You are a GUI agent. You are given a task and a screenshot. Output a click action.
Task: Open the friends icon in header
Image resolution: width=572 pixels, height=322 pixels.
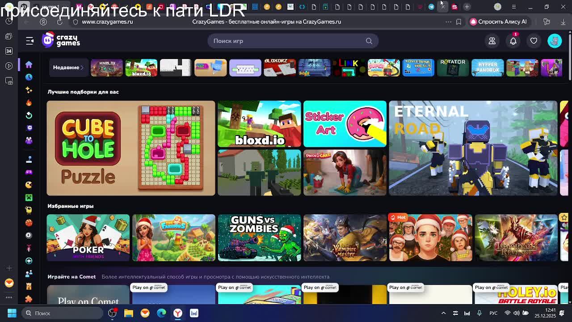(492, 41)
